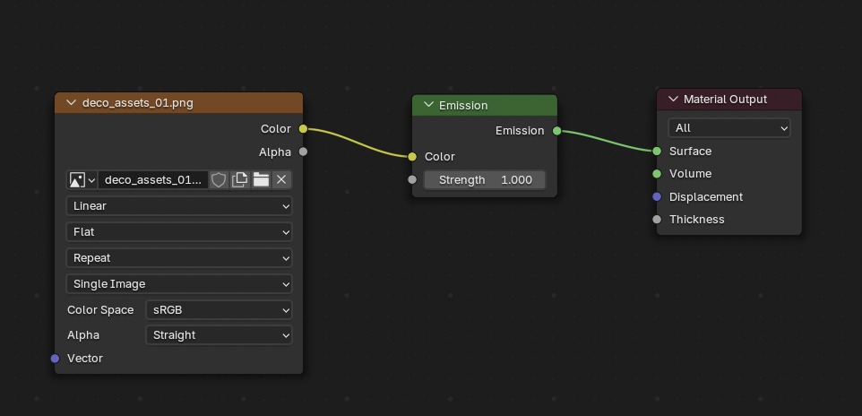Unlink image with the X icon
This screenshot has width=862, height=416.
coord(281,180)
